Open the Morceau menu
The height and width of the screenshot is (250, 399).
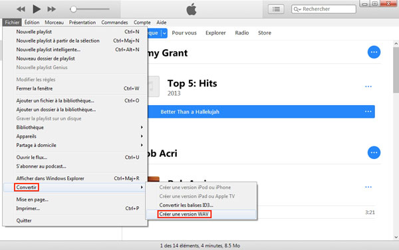tap(55, 23)
